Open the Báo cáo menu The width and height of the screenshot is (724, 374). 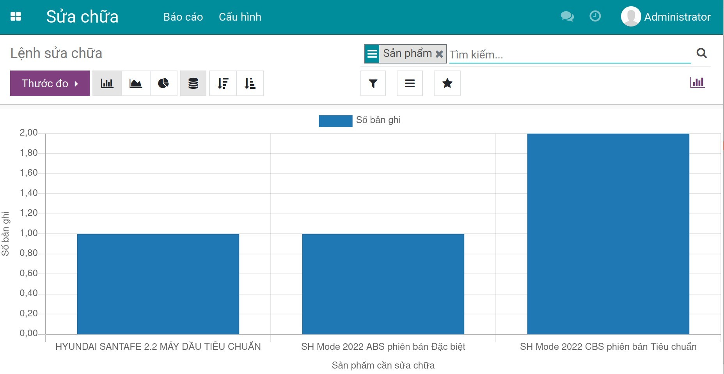tap(183, 17)
